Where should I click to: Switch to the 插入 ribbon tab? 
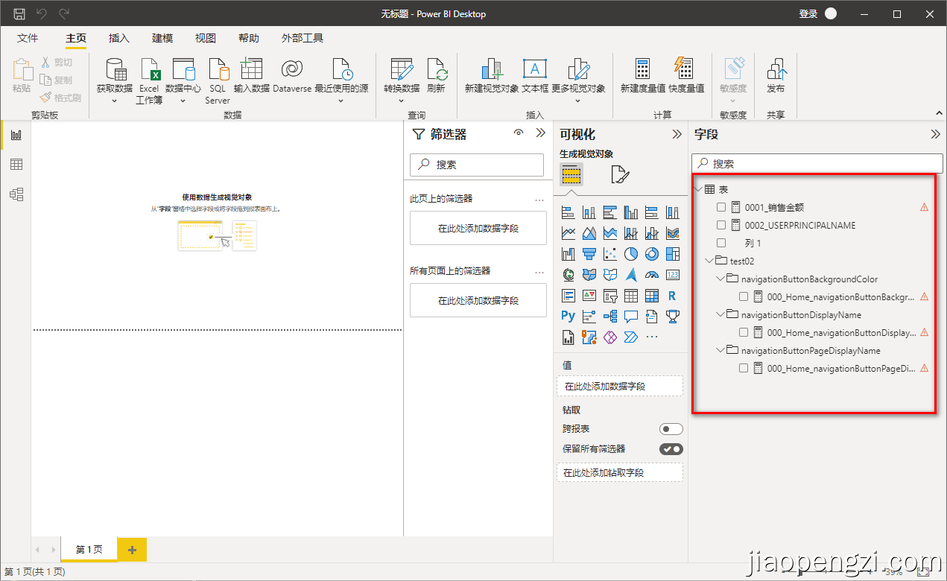click(x=118, y=38)
